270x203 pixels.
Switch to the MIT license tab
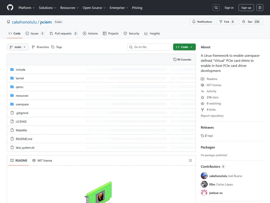[42, 160]
